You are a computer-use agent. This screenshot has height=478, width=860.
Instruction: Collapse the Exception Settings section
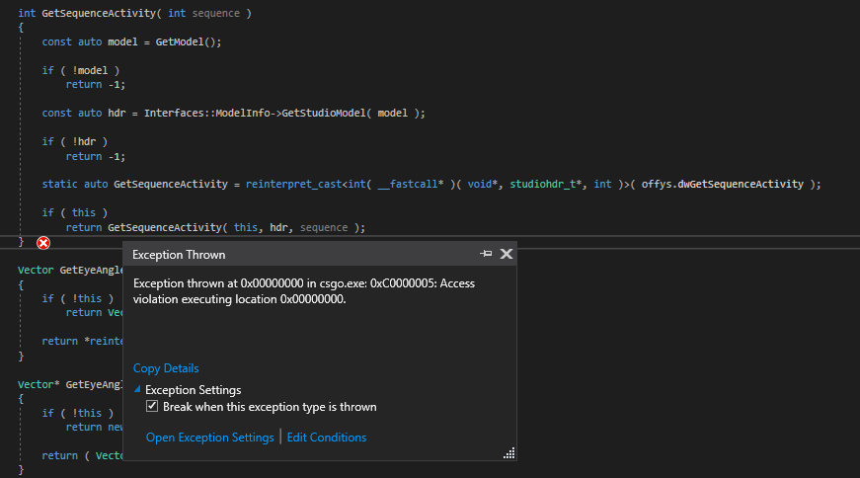coord(137,390)
